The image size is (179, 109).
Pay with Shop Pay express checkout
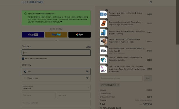coord(33,35)
